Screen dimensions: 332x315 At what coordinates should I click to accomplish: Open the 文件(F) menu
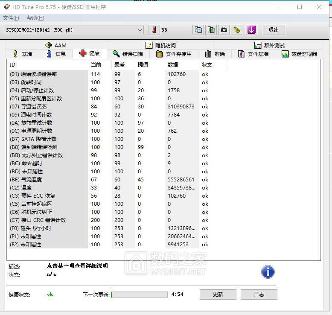pos(11,18)
